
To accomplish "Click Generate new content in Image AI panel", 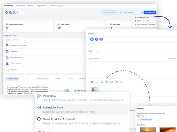I will 145,119.
